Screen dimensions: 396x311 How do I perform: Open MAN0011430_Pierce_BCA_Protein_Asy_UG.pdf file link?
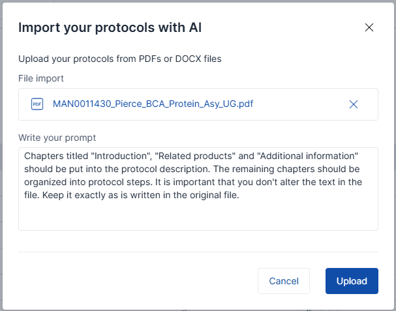tap(153, 104)
